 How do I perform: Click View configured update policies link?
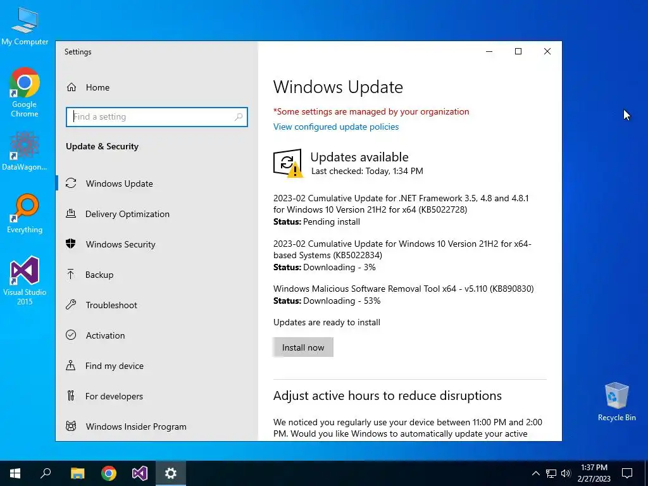[x=336, y=127]
